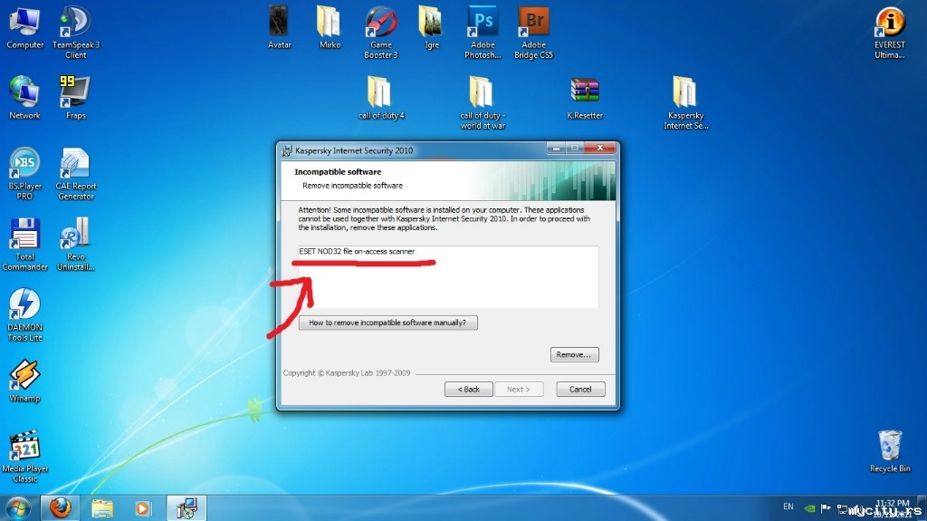Launch Adobe Photoshop shortcut
Viewport: 927px width, 521px height.
click(x=483, y=33)
